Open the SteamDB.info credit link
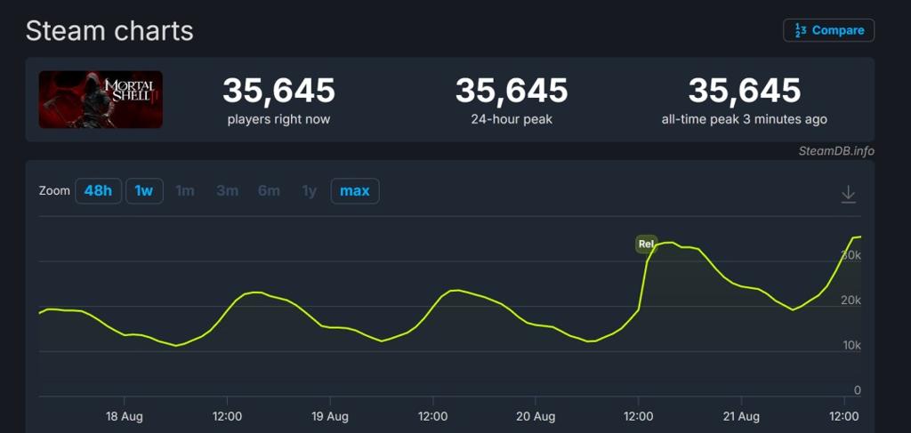This screenshot has height=433, width=911. [x=836, y=151]
